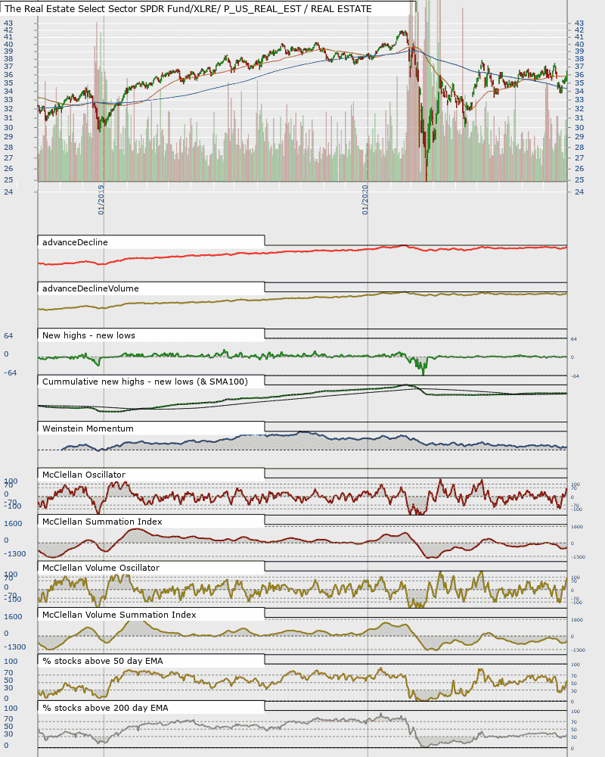Screen dimensions: 605x757
Task: Click the McClellan Oscillator panel label
Action: pyautogui.click(x=83, y=475)
